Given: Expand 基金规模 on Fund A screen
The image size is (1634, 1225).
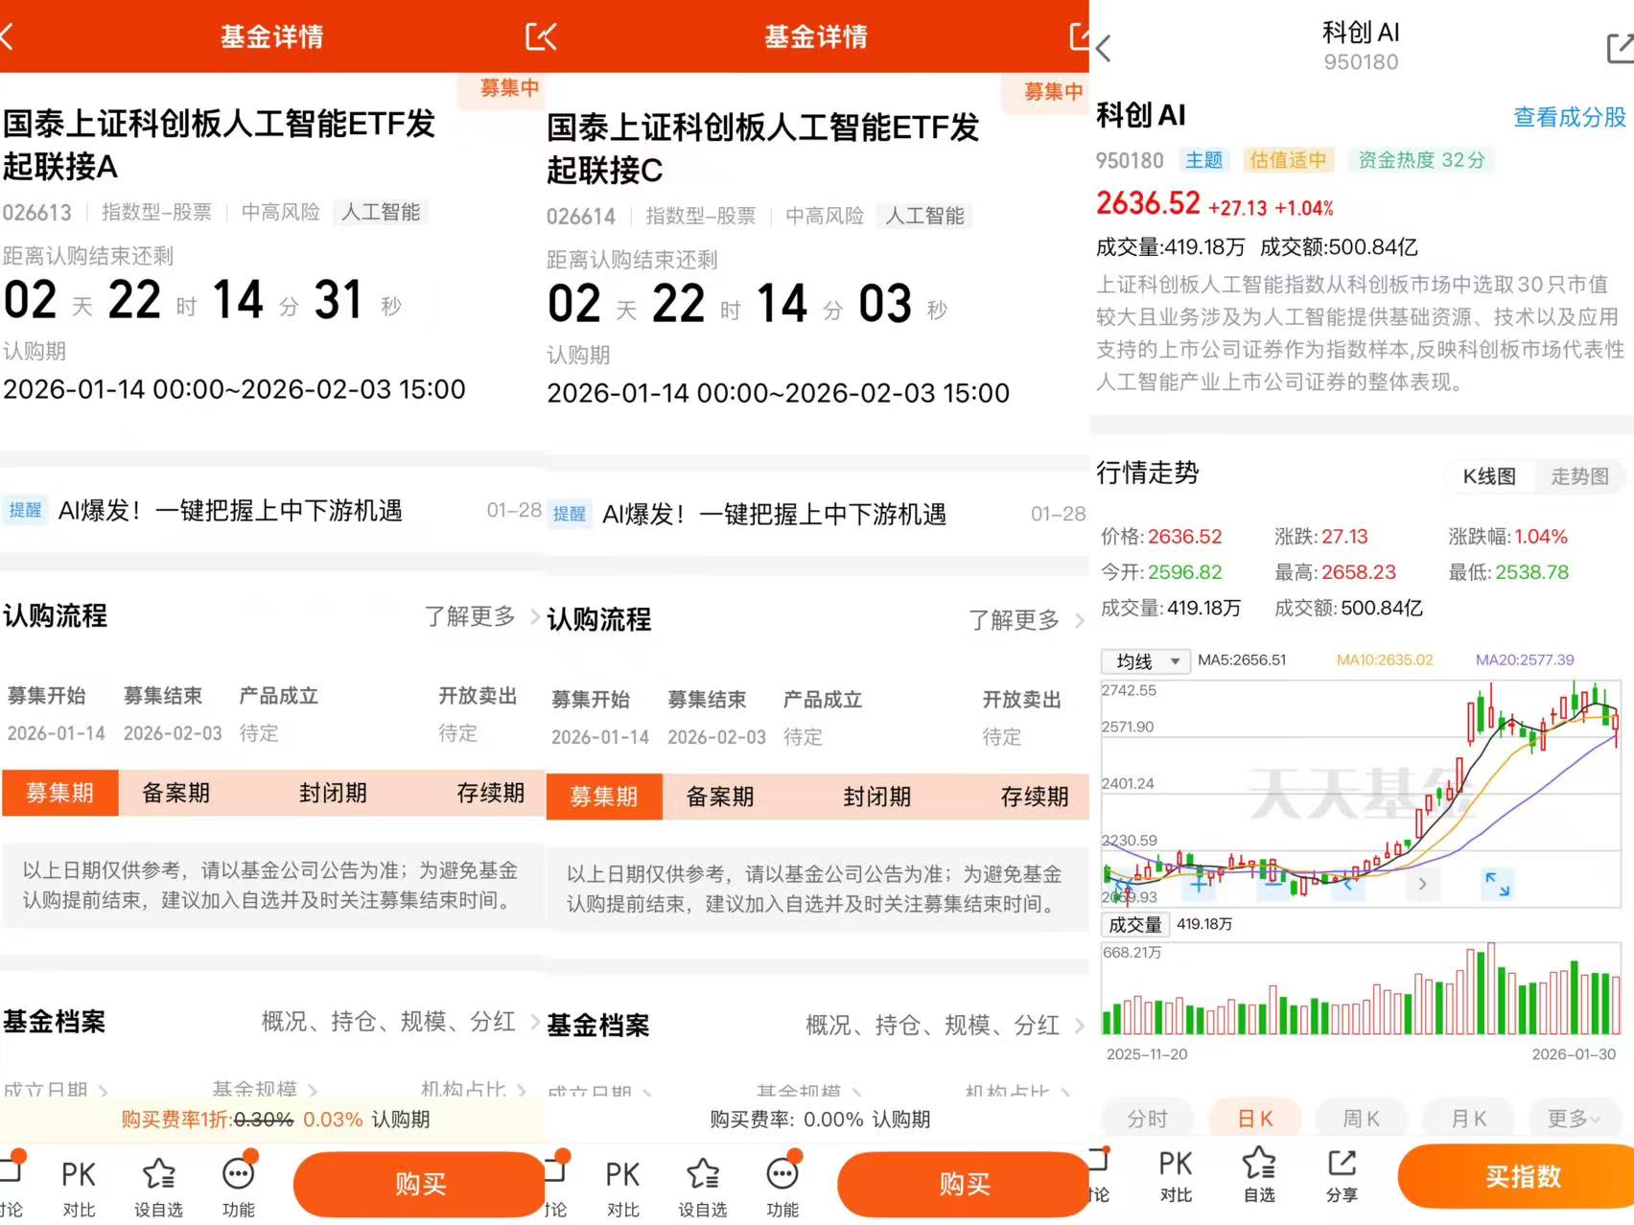Looking at the screenshot, I should [x=265, y=1089].
